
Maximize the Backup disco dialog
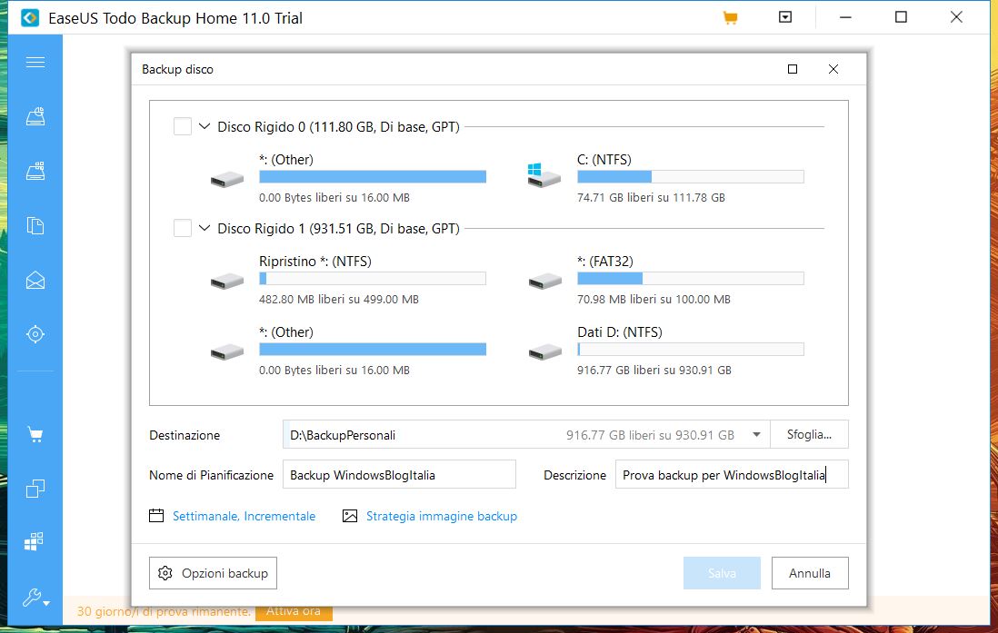(793, 69)
